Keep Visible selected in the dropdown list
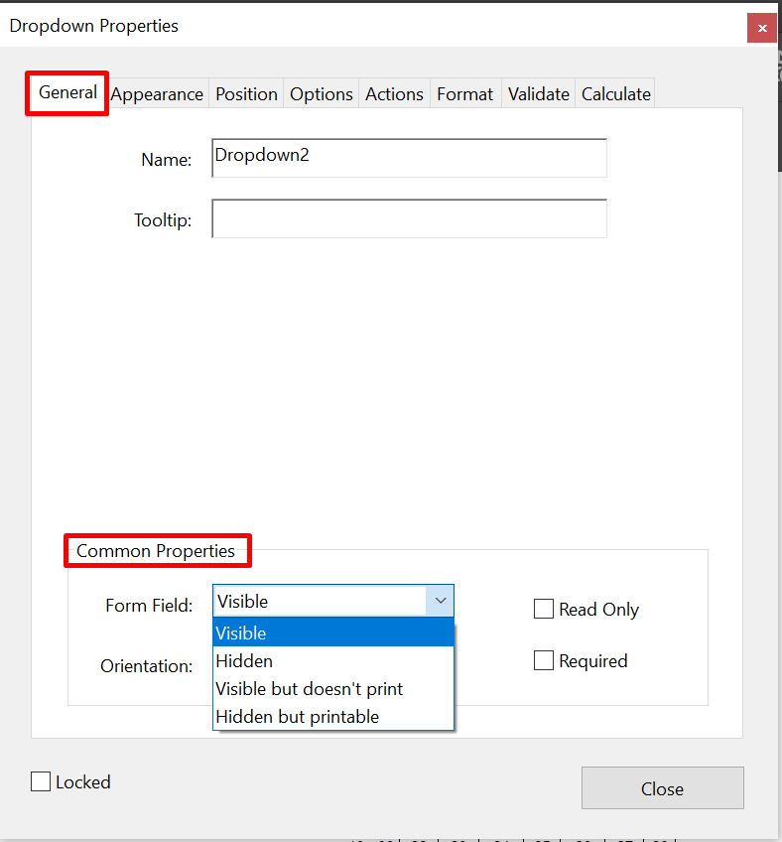 click(x=242, y=632)
